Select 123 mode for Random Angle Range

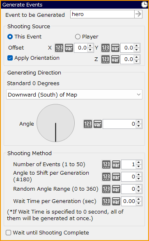click(106, 189)
